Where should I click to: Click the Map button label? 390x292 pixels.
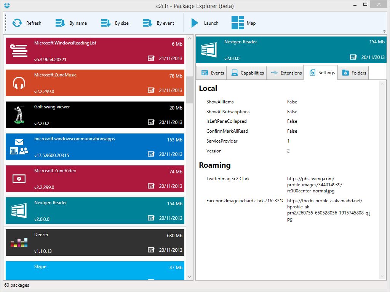tap(251, 23)
